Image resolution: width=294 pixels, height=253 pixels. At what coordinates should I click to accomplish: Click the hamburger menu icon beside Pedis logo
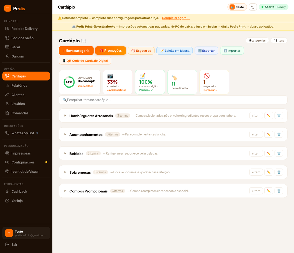pos(8,8)
